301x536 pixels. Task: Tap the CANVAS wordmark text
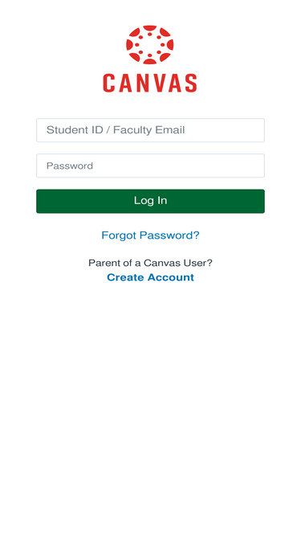[x=150, y=83]
